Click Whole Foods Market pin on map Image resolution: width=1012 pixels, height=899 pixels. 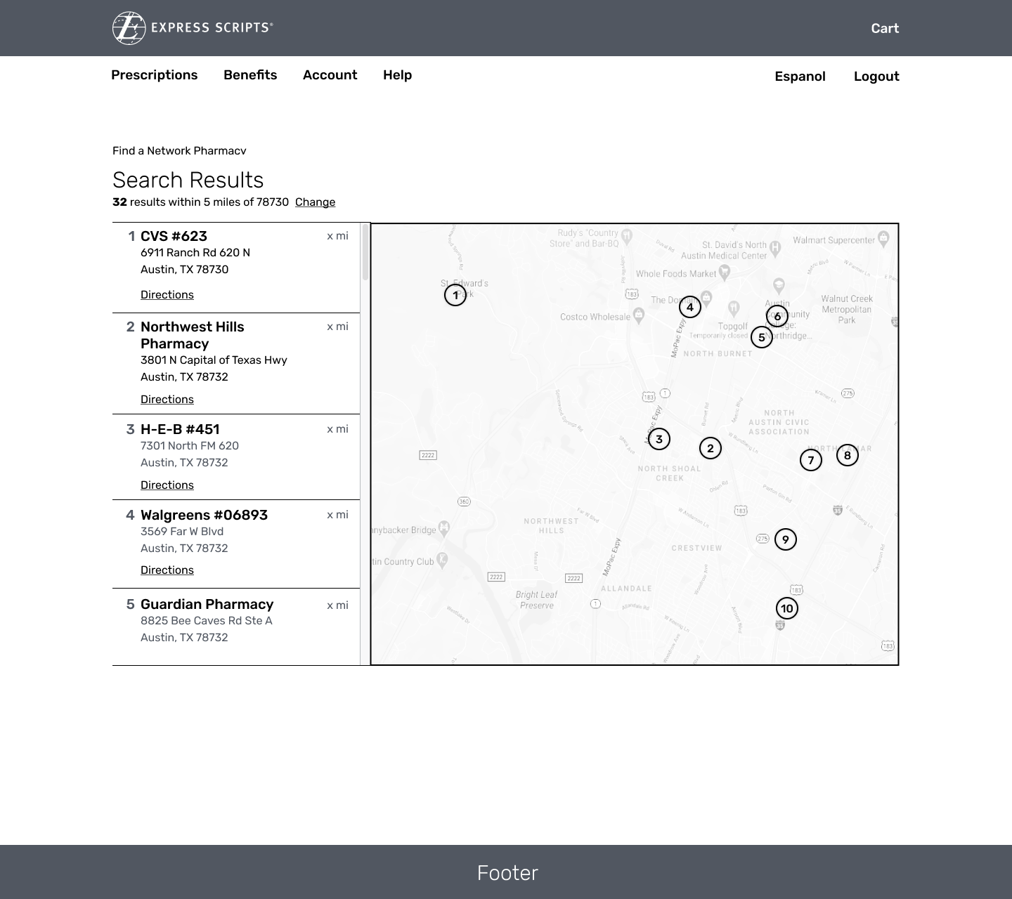(725, 273)
